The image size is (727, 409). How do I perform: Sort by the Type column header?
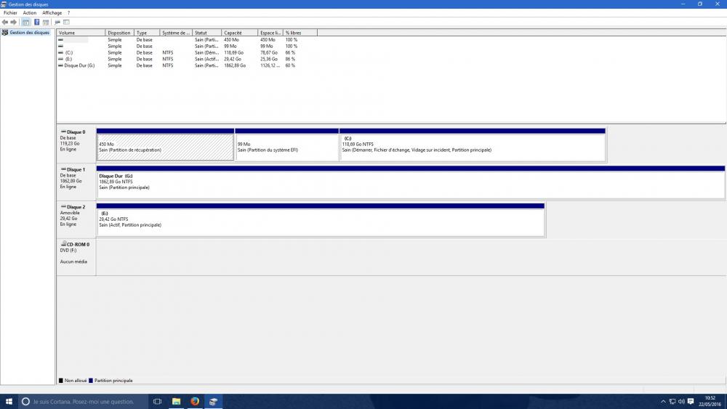coord(147,33)
